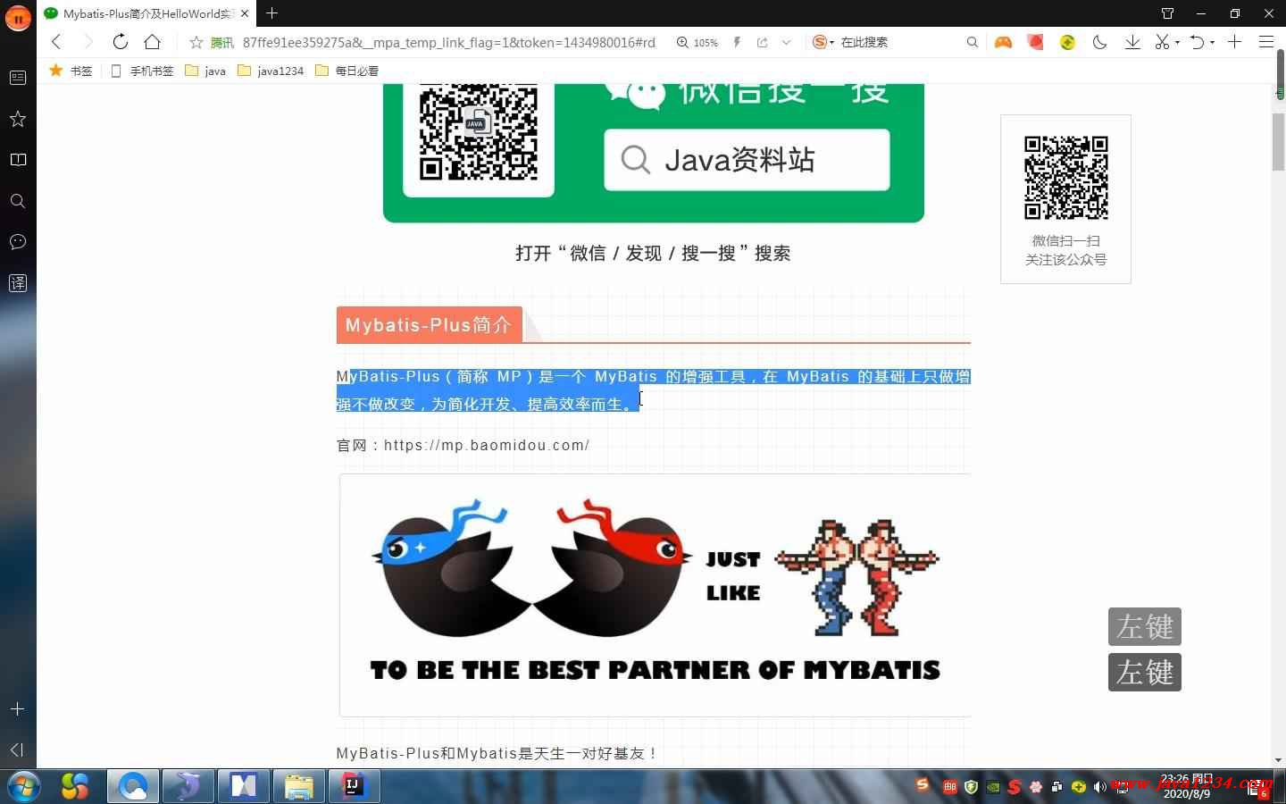Viewport: 1286px width, 804px height.
Task: Expand the address bar dropdown chevron
Action: (x=786, y=42)
